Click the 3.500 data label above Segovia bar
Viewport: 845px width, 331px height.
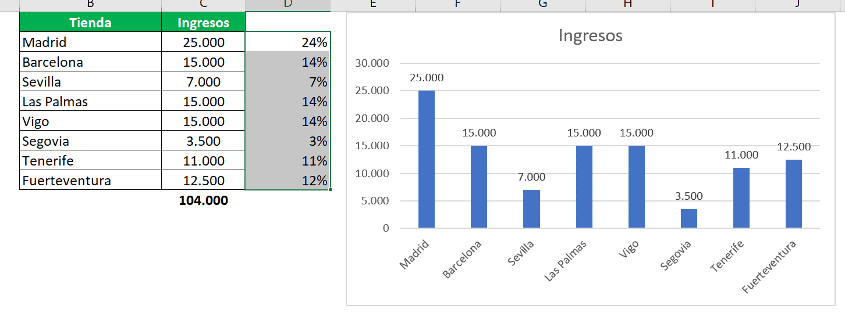pos(689,196)
